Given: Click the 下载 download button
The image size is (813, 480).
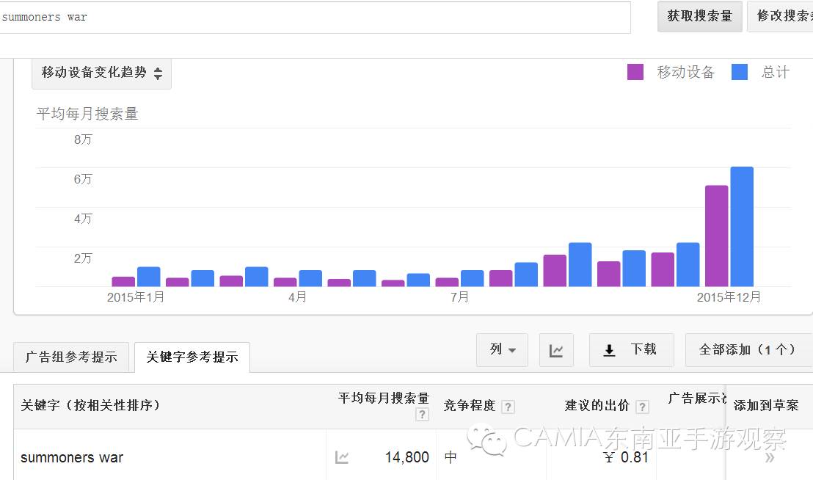Looking at the screenshot, I should pyautogui.click(x=632, y=350).
